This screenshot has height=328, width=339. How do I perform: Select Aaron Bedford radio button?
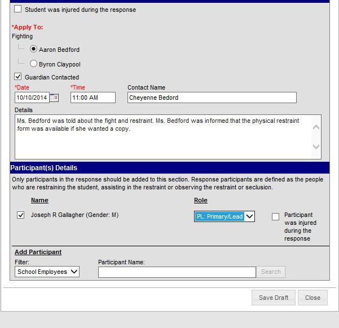(x=33, y=49)
